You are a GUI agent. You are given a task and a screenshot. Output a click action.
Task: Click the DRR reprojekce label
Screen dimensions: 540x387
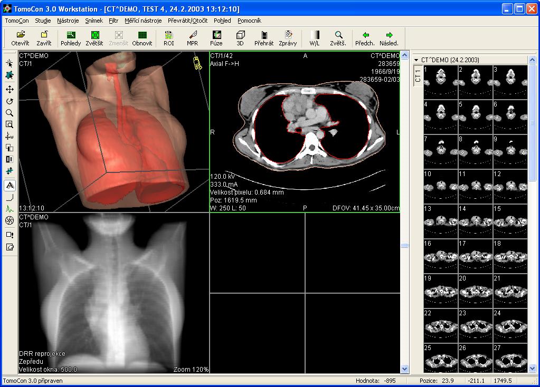tap(42, 354)
